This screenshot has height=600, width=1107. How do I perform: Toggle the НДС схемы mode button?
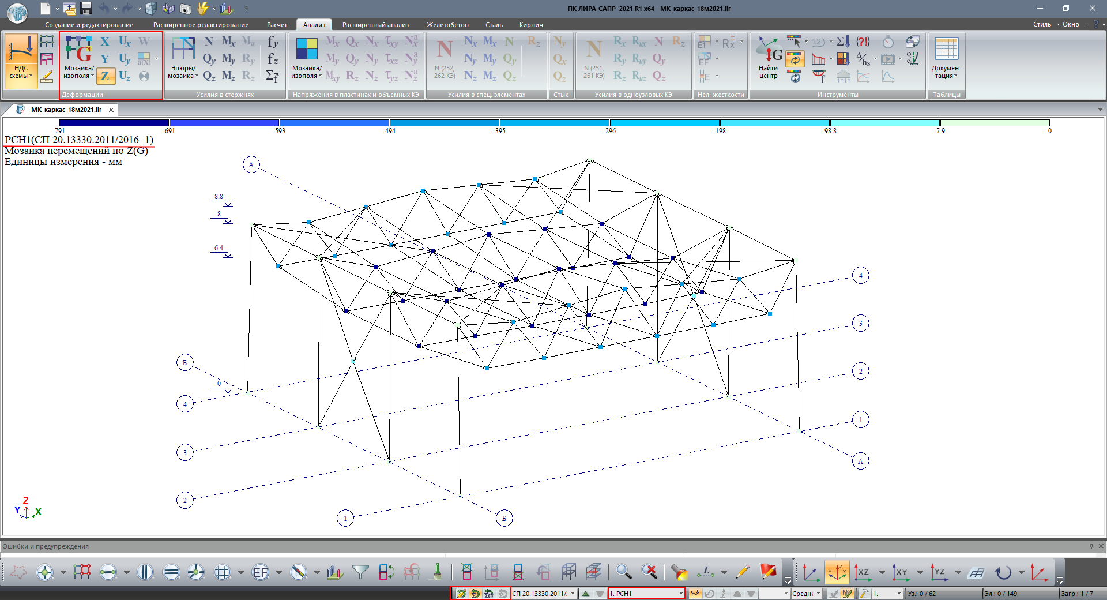[x=21, y=58]
